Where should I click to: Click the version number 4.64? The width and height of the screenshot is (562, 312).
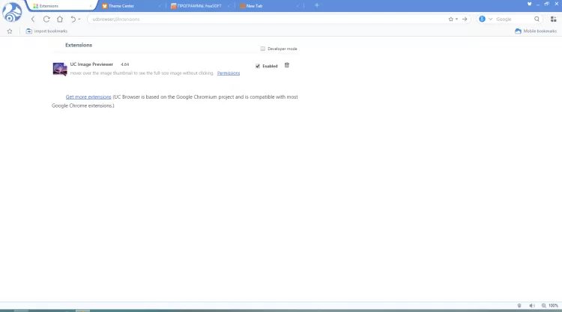(124, 64)
